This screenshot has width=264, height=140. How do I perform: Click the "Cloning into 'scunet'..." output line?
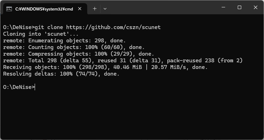pyautogui.click(x=41, y=34)
